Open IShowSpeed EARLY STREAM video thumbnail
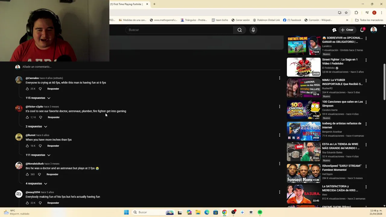The height and width of the screenshot is (217, 386). pyautogui.click(x=304, y=173)
